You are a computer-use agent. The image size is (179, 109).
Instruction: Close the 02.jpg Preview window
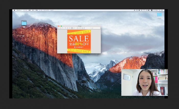(58, 26)
